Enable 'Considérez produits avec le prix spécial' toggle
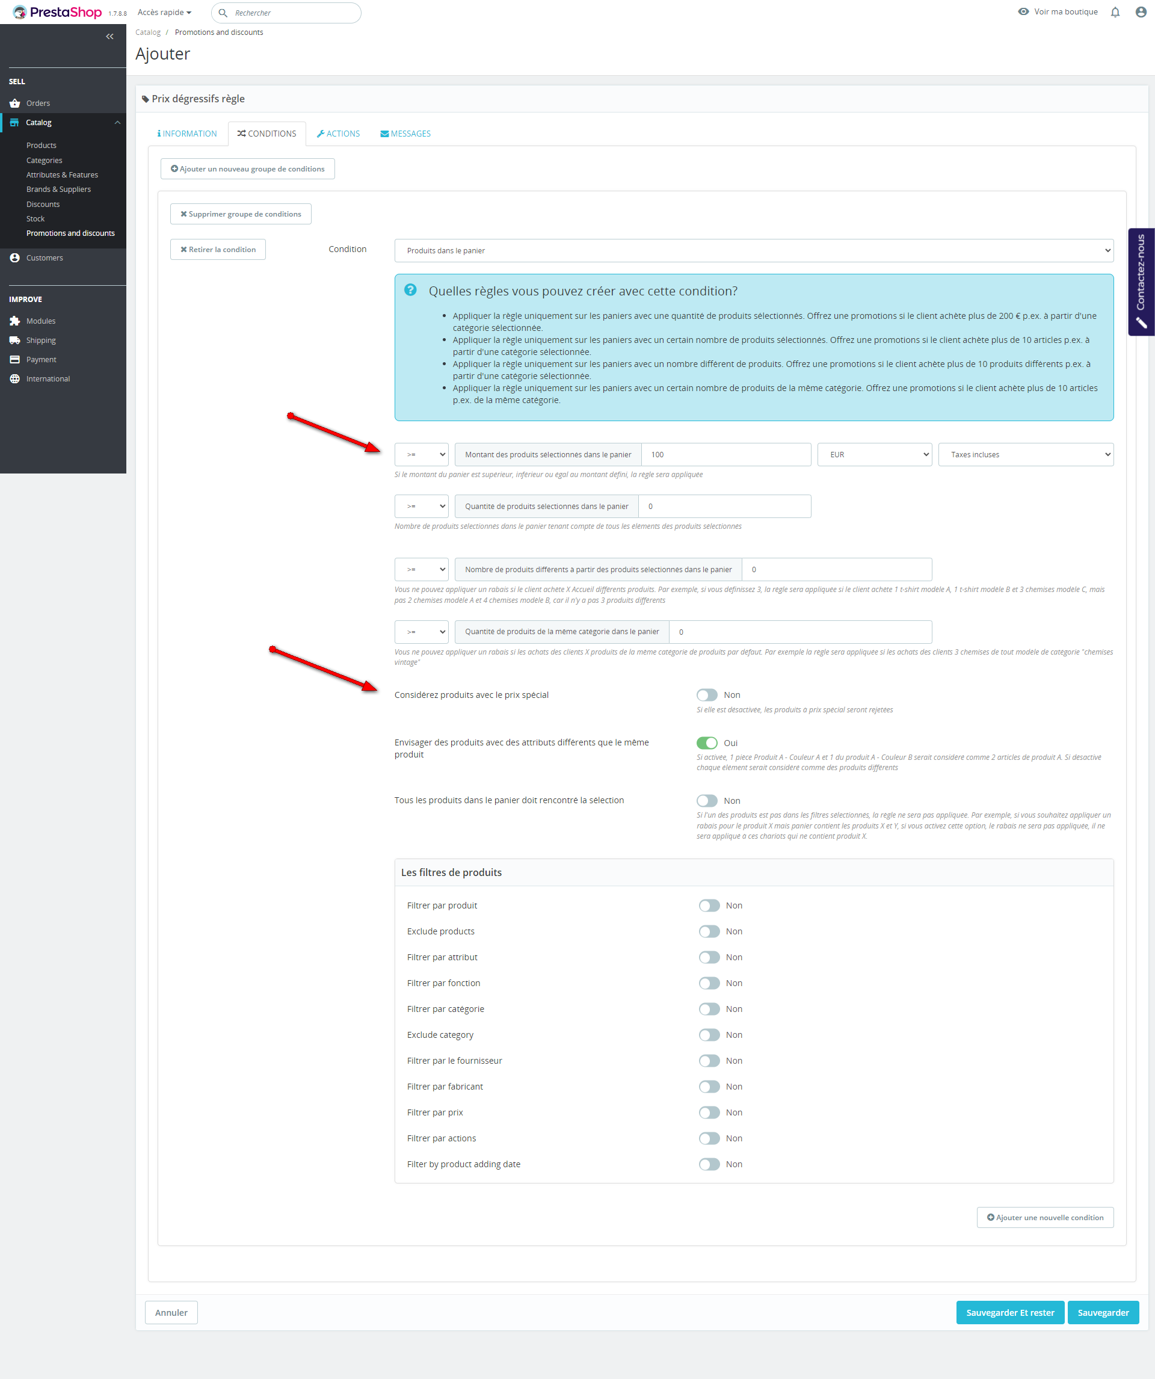 pyautogui.click(x=706, y=695)
